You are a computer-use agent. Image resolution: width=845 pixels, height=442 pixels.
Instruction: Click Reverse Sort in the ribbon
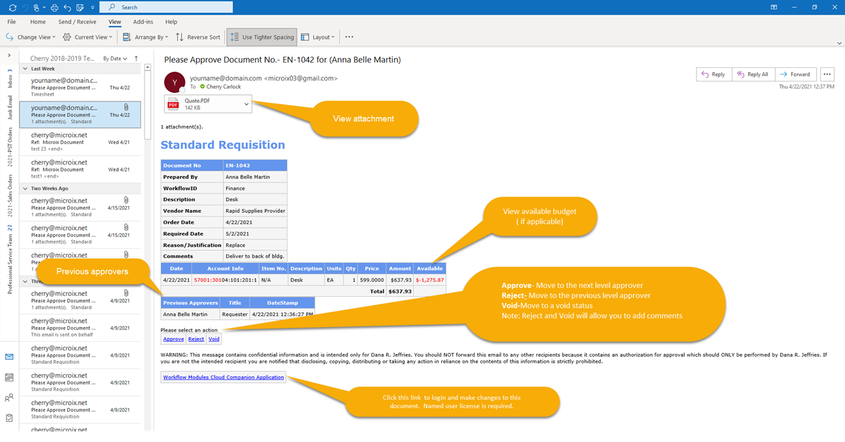pyautogui.click(x=198, y=37)
